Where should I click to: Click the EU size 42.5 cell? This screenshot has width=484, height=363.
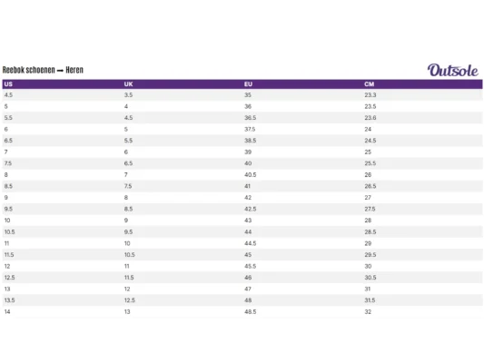251,209
